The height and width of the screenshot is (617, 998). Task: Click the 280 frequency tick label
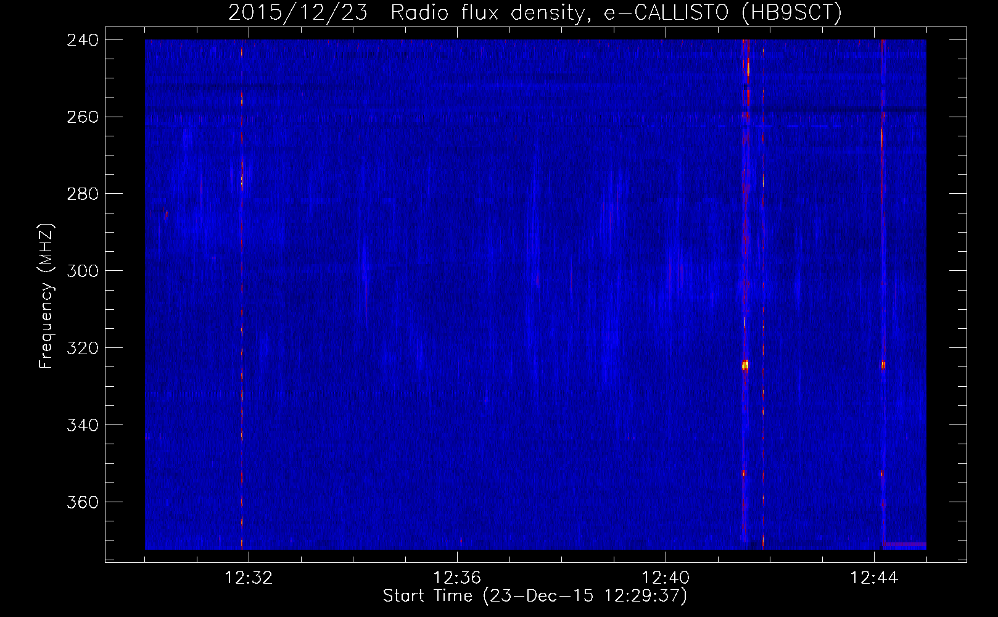pos(83,194)
